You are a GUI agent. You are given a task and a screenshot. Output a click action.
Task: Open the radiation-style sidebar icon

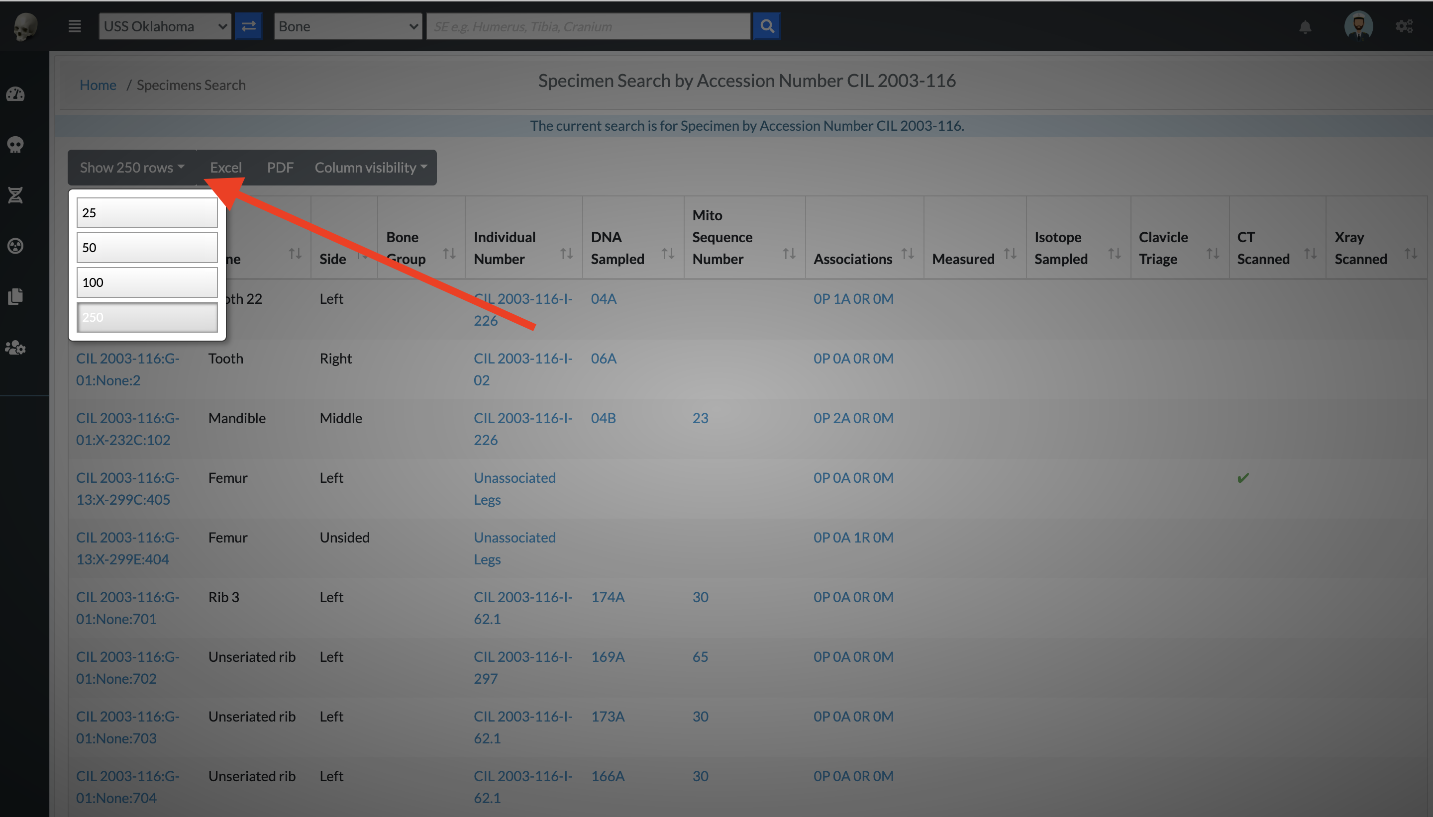coord(15,246)
